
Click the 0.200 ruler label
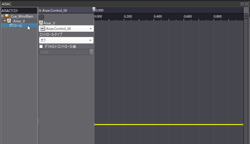(x=128, y=16)
